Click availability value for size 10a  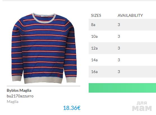(119, 36)
